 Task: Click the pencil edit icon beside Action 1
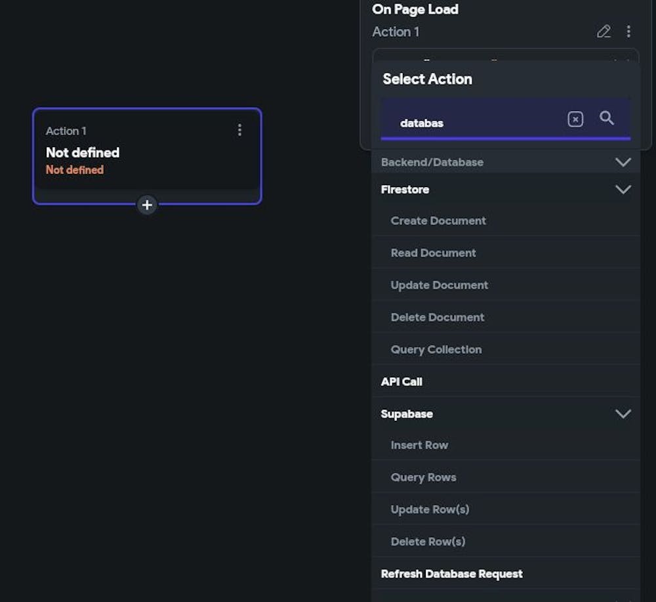click(x=604, y=32)
